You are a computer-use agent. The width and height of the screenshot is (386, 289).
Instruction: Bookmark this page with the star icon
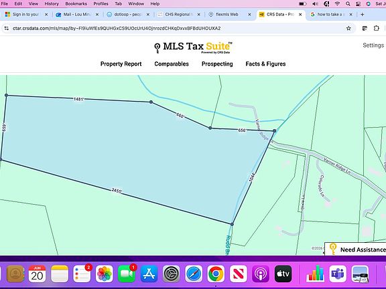348,28
